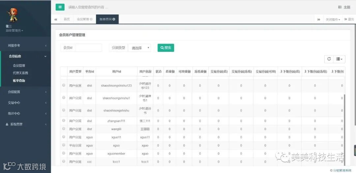The width and height of the screenshot is (356, 173).
Task: Click the 冻结金额 column header
Action: click(x=200, y=71)
